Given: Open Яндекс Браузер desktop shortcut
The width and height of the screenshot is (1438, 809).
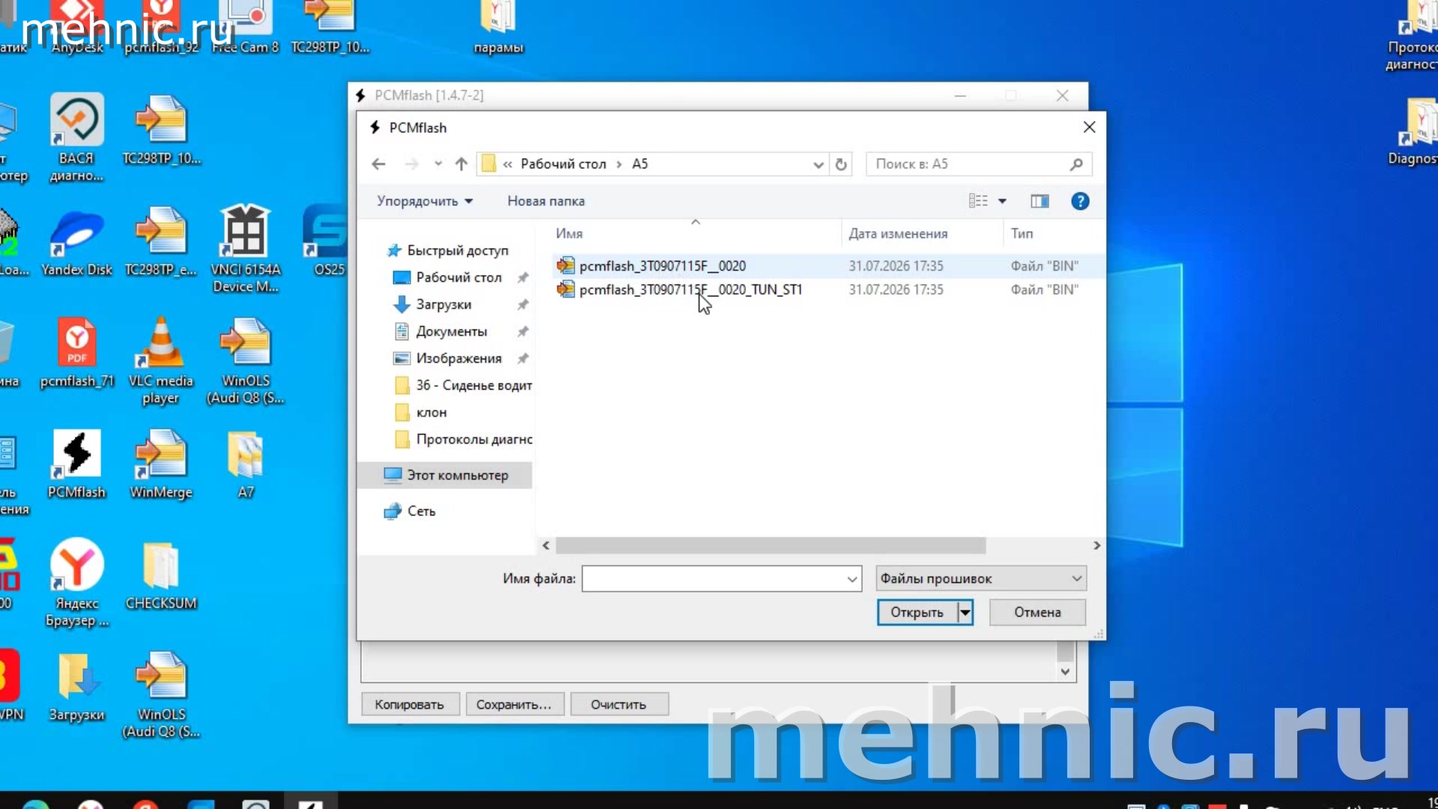Looking at the screenshot, I should coord(77,583).
